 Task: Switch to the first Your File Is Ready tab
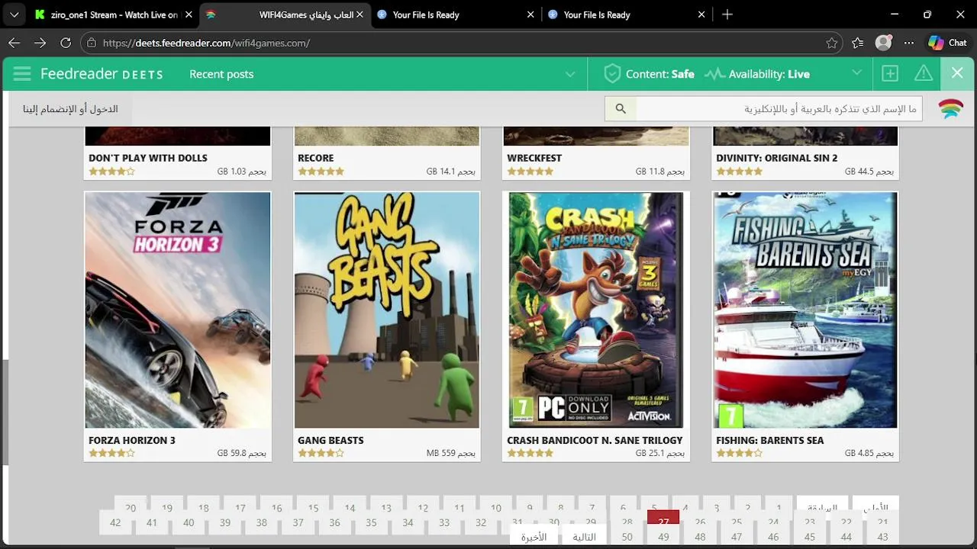455,14
